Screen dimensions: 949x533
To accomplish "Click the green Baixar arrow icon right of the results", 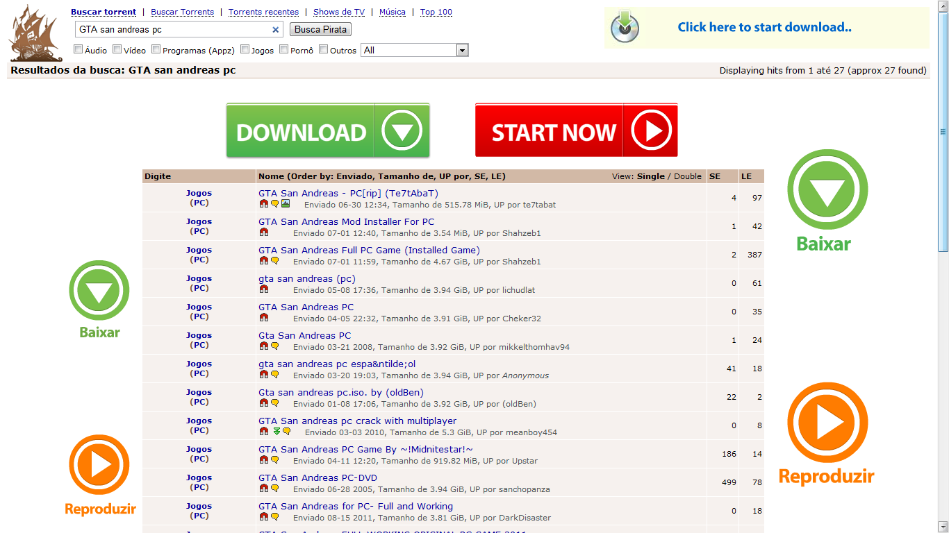I will pos(827,189).
